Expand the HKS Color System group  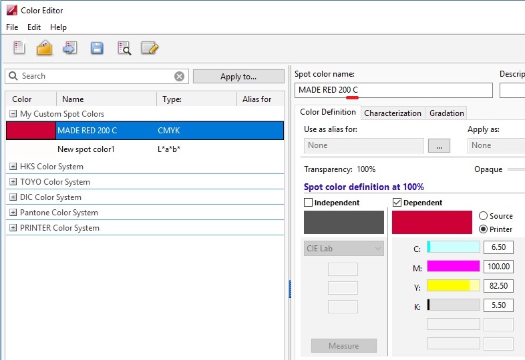coord(13,167)
